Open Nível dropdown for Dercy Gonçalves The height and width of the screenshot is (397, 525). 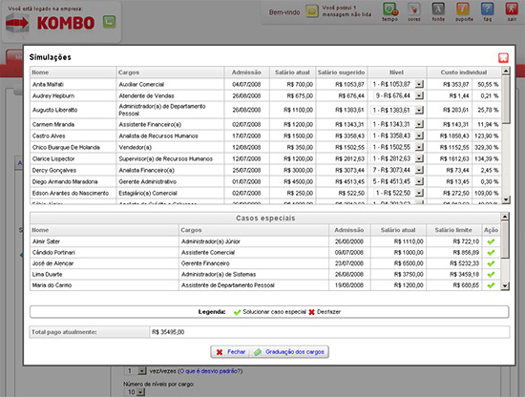(419, 171)
